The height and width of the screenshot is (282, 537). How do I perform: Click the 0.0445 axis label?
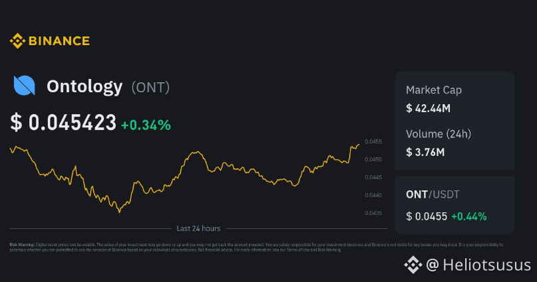coord(373,177)
